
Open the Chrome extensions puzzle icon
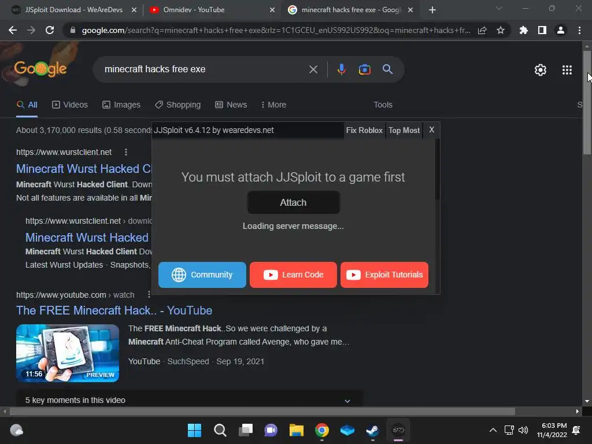pyautogui.click(x=524, y=30)
